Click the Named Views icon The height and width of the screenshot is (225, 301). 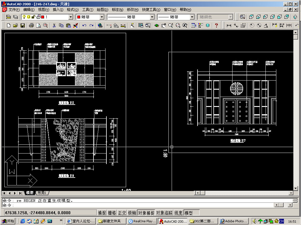243,17
